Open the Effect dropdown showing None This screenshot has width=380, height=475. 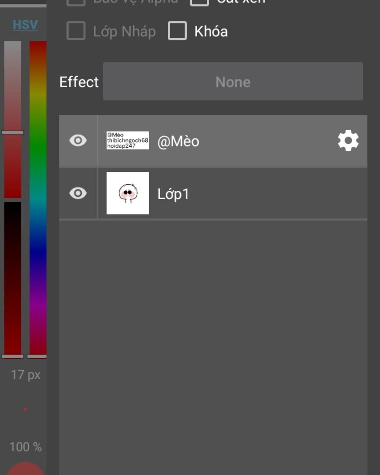pyautogui.click(x=233, y=82)
